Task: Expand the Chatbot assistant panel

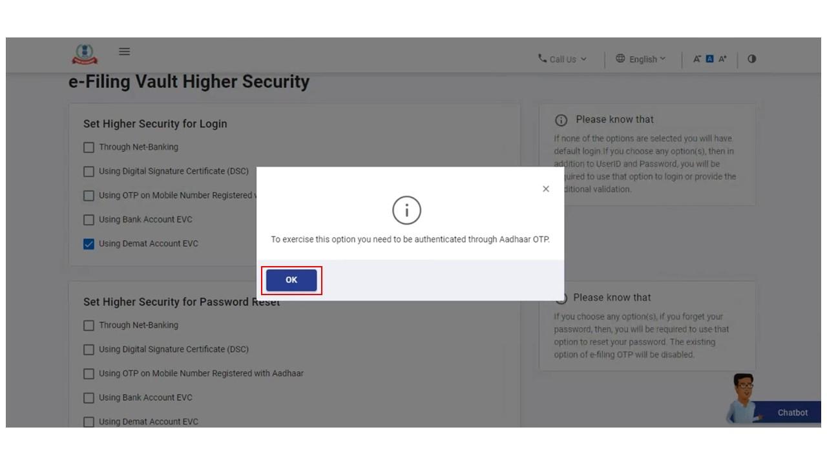Action: (x=792, y=412)
